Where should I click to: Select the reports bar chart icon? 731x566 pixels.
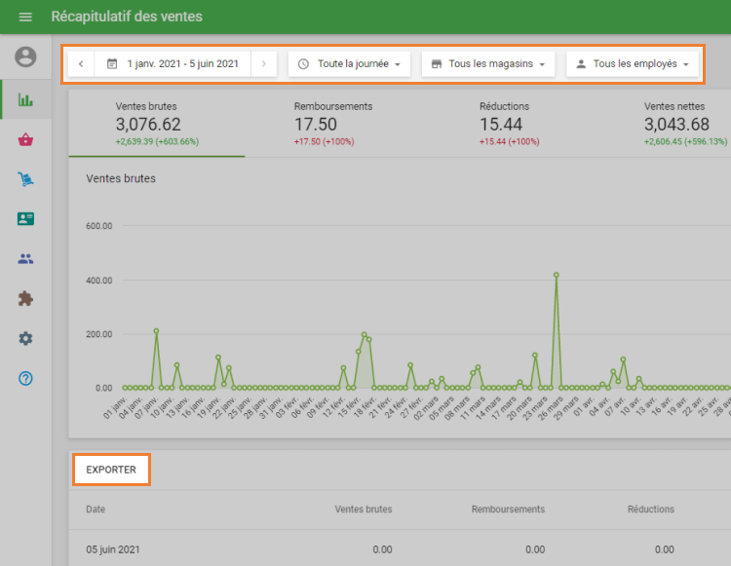point(25,99)
